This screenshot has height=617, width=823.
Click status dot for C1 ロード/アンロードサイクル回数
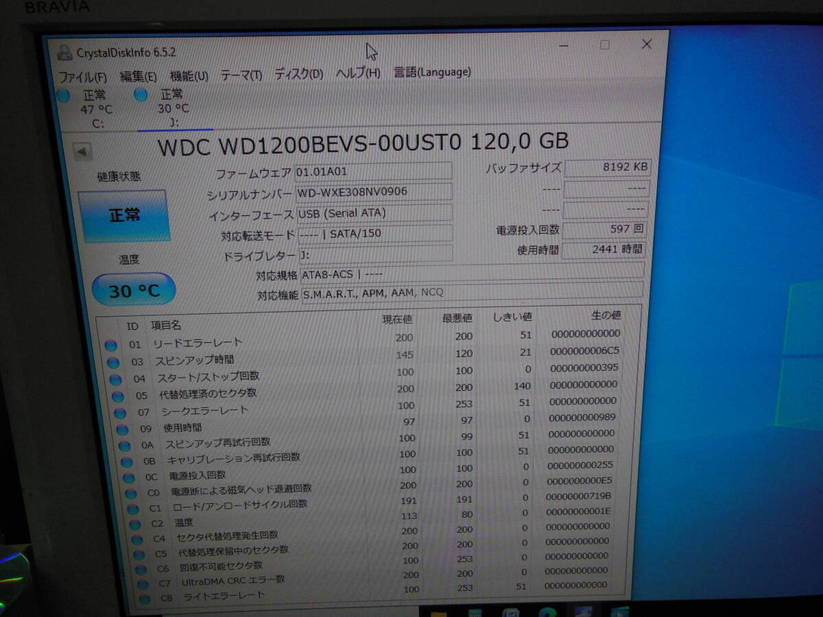click(134, 509)
